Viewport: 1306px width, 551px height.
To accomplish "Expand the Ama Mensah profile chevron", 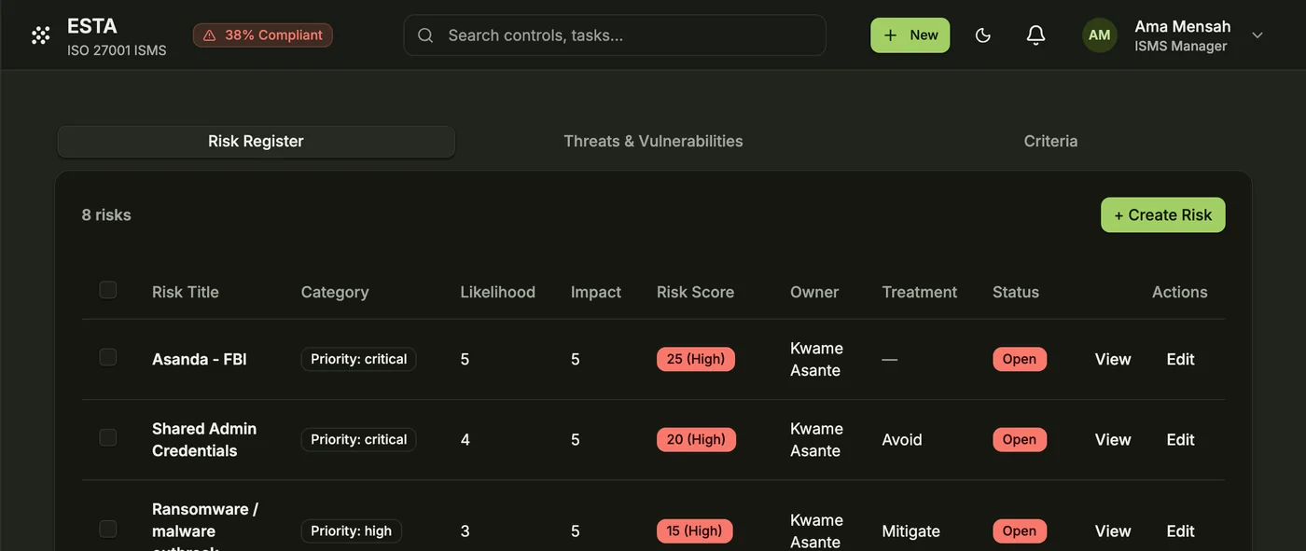I will coord(1257,35).
